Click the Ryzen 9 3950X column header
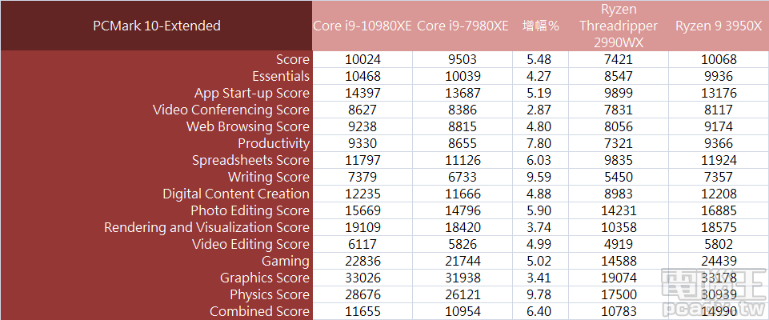Viewport: 769px width, 320px height. [x=719, y=26]
